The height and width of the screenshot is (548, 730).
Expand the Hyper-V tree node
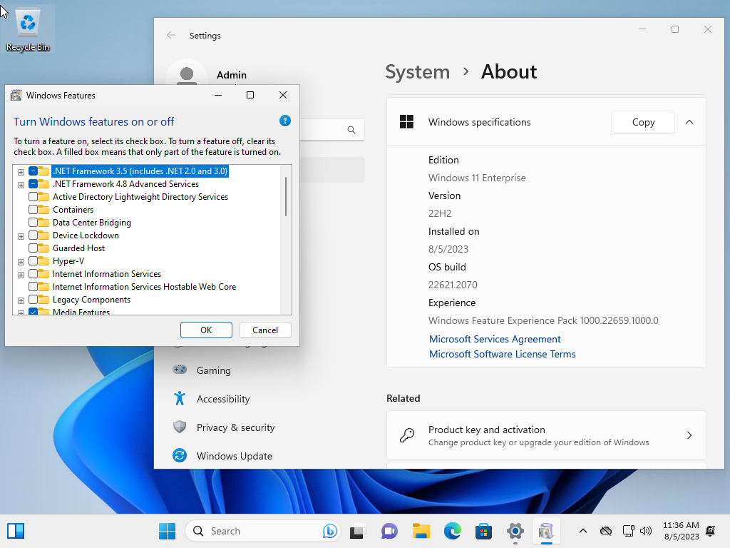click(21, 262)
